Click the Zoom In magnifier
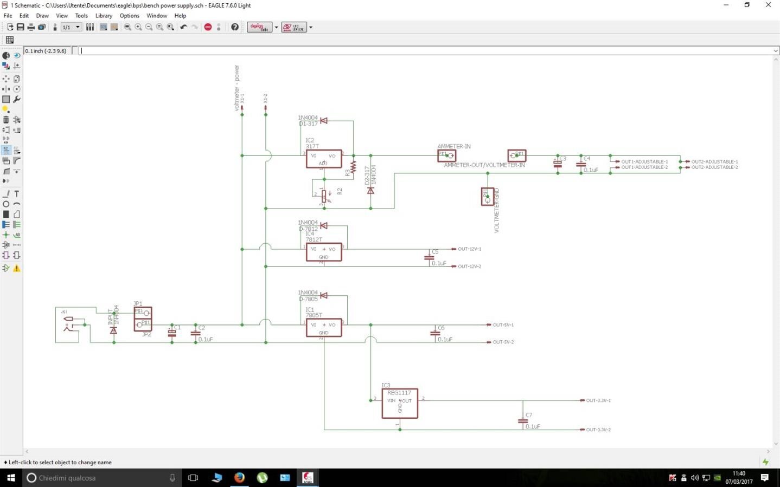This screenshot has height=487, width=780. click(138, 27)
